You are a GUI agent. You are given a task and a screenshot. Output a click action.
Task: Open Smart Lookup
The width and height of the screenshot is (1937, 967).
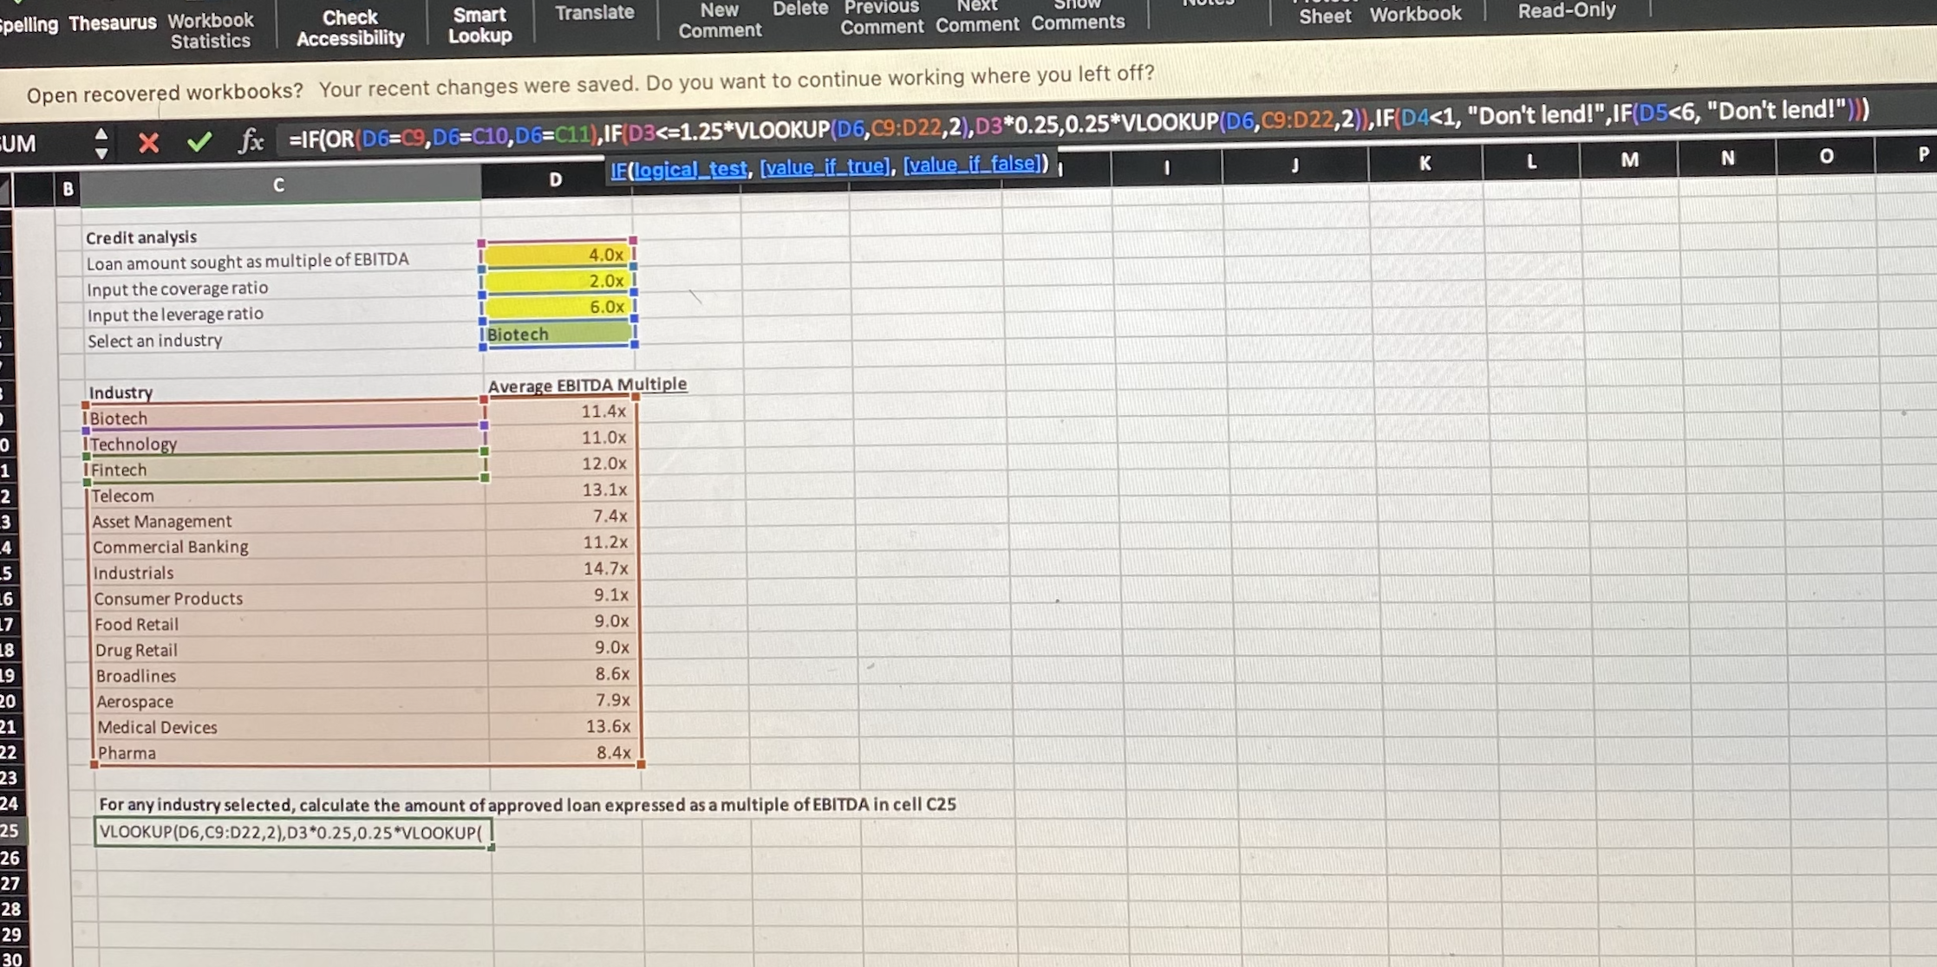479,24
